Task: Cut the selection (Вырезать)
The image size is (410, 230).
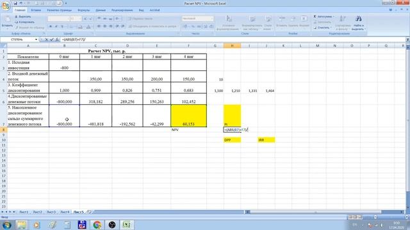Action: click(24, 17)
